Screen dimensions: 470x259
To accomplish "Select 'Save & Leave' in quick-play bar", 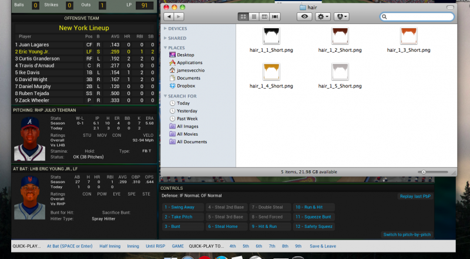I will point(323,246).
